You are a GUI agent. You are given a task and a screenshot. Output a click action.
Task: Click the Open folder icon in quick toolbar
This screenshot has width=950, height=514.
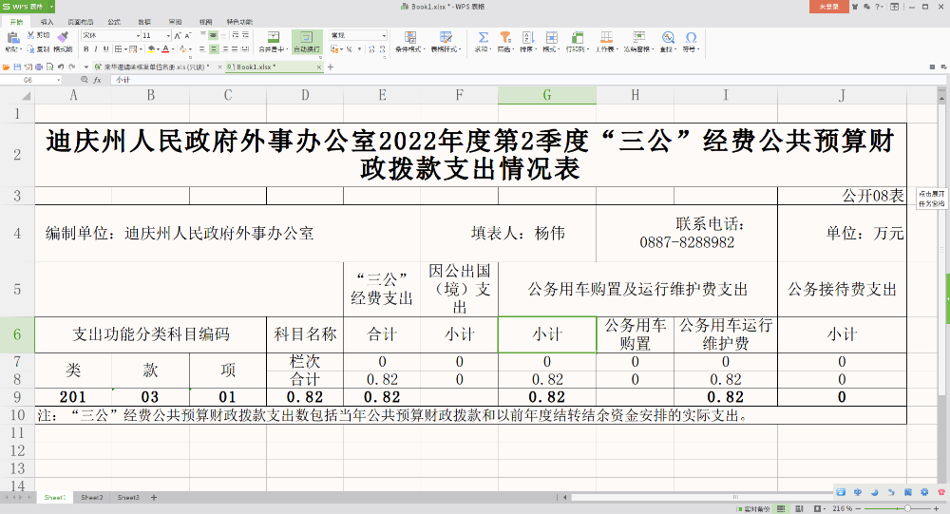[x=6, y=67]
